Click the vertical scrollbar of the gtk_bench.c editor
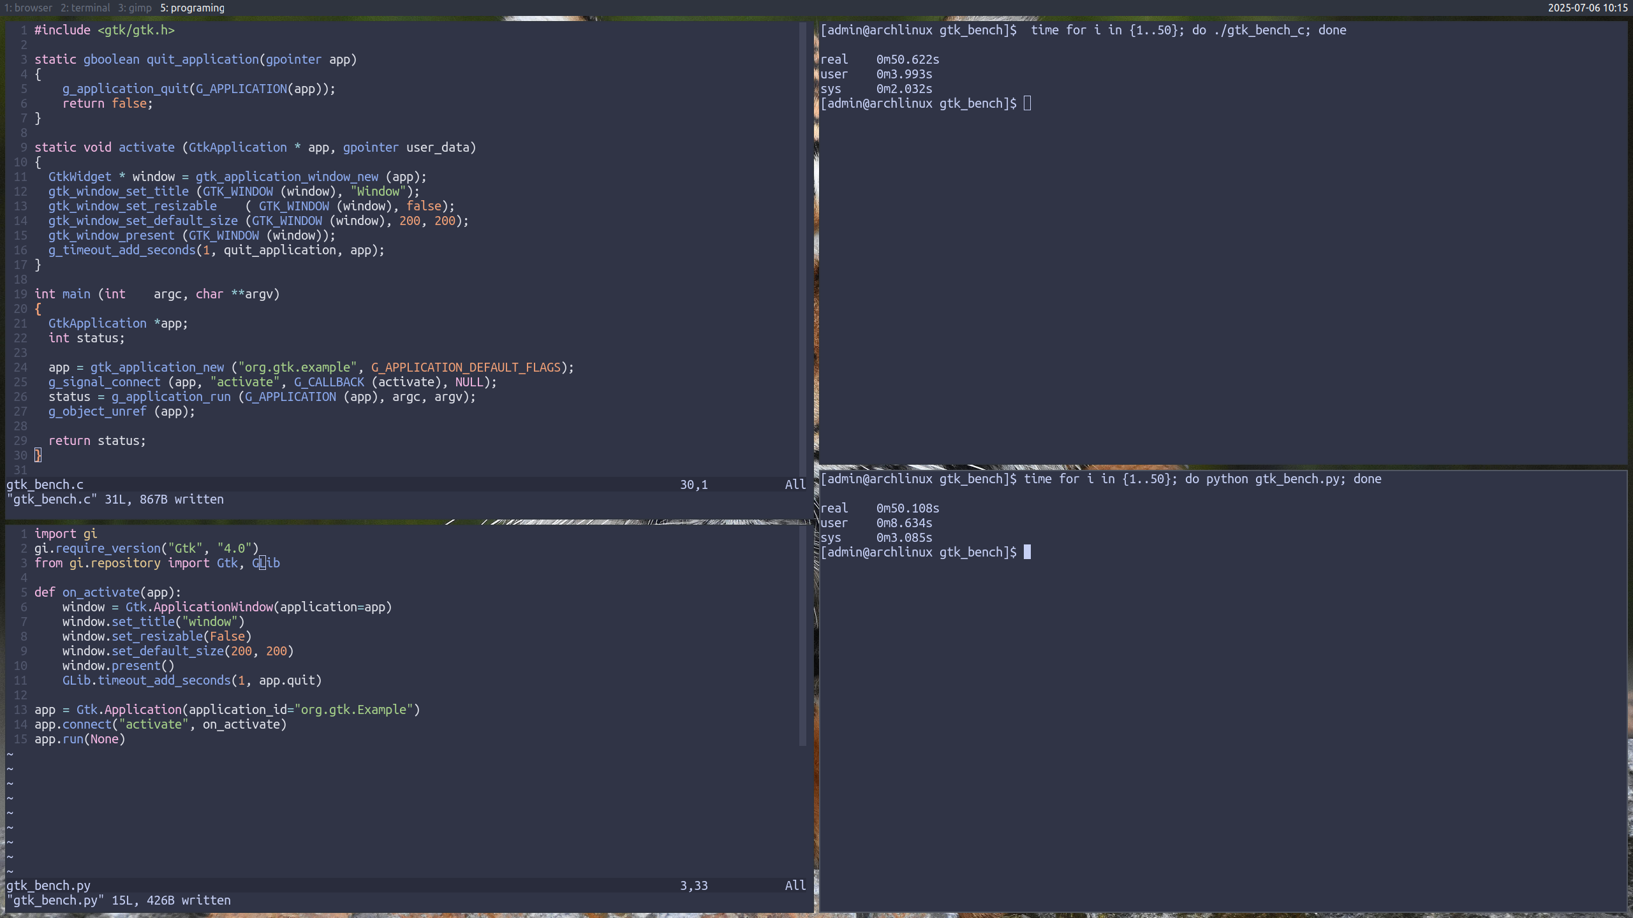The height and width of the screenshot is (918, 1633). tap(802, 249)
